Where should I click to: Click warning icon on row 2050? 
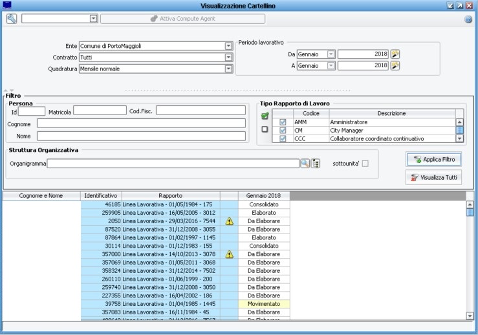point(229,221)
